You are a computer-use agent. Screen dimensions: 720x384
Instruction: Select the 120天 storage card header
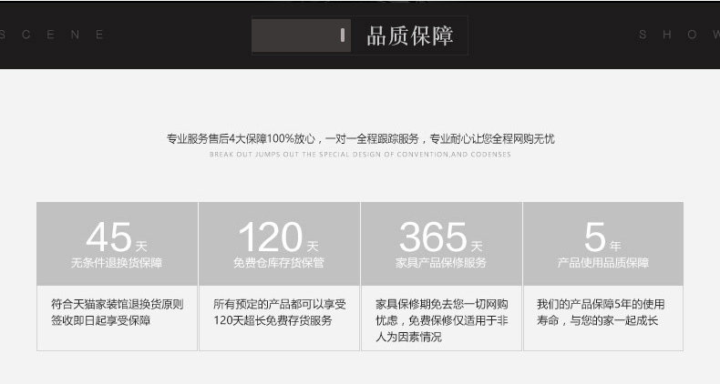[x=279, y=244]
